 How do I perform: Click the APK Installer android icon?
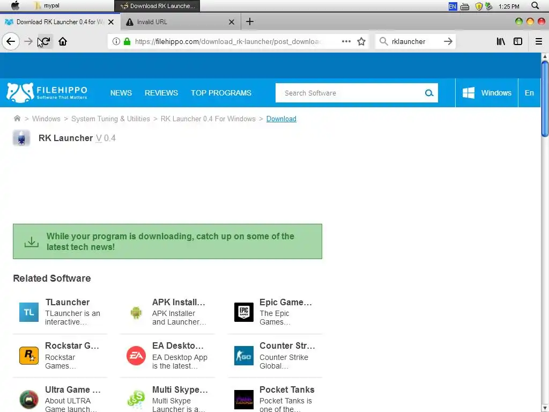point(136,312)
